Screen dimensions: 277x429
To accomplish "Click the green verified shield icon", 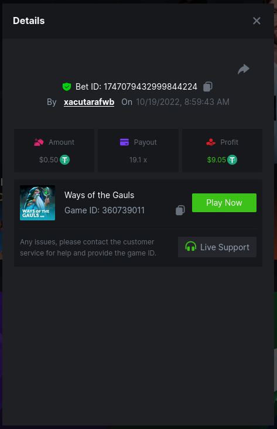I will [x=67, y=87].
